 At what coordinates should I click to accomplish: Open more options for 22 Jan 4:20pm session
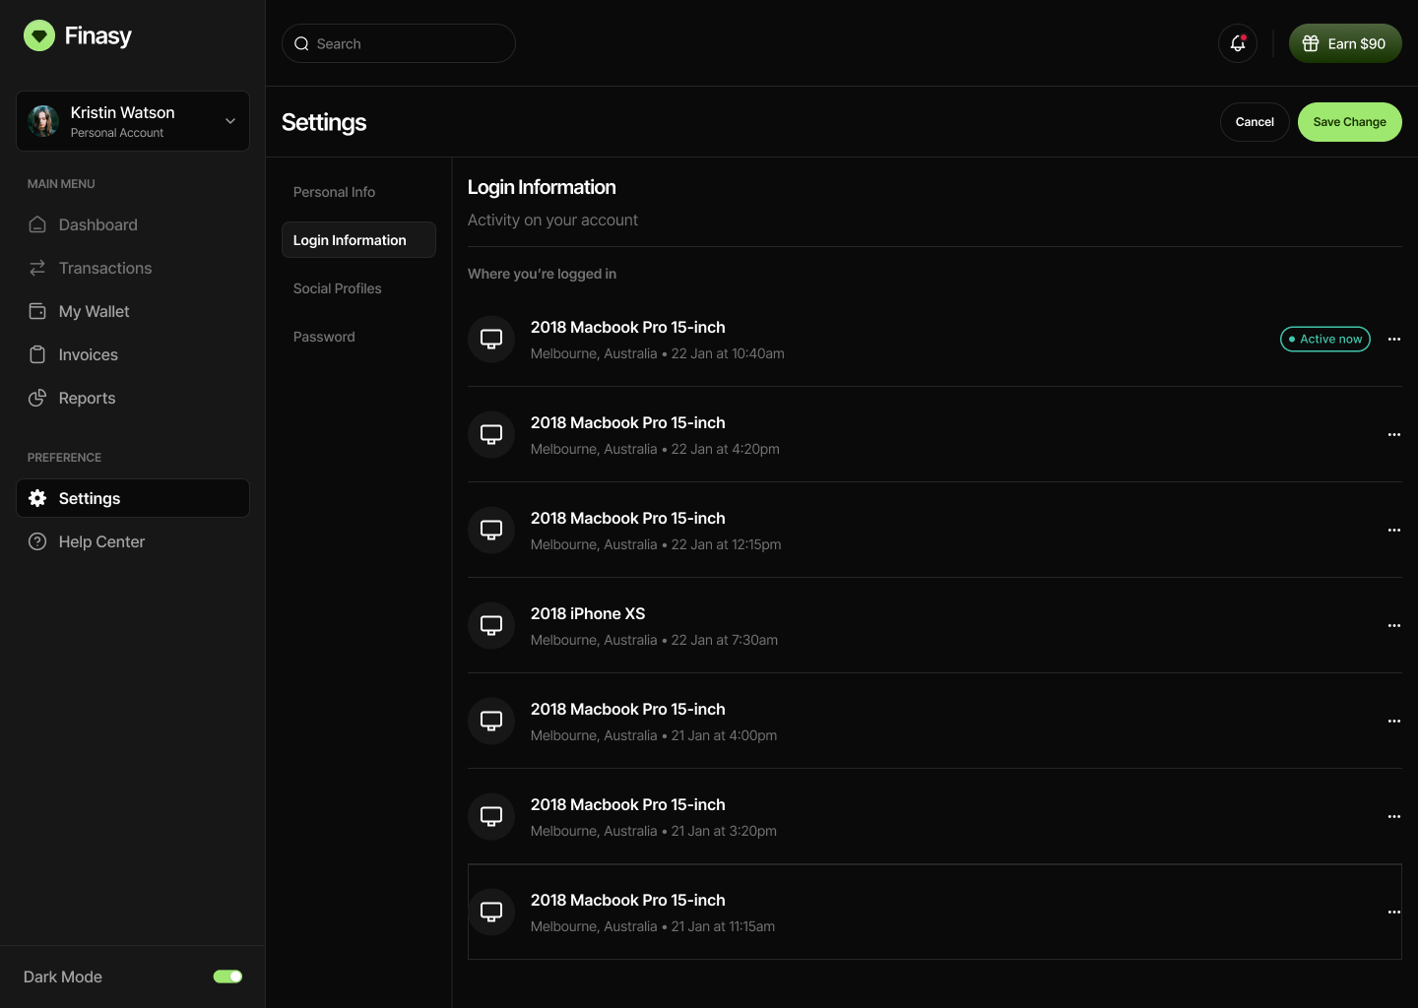(1394, 434)
